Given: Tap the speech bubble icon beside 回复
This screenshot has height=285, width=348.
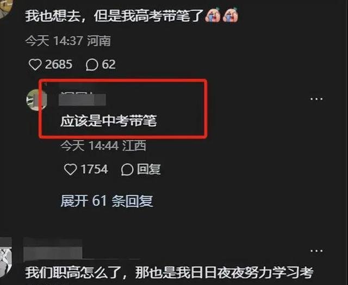Looking at the screenshot, I should click(x=127, y=170).
